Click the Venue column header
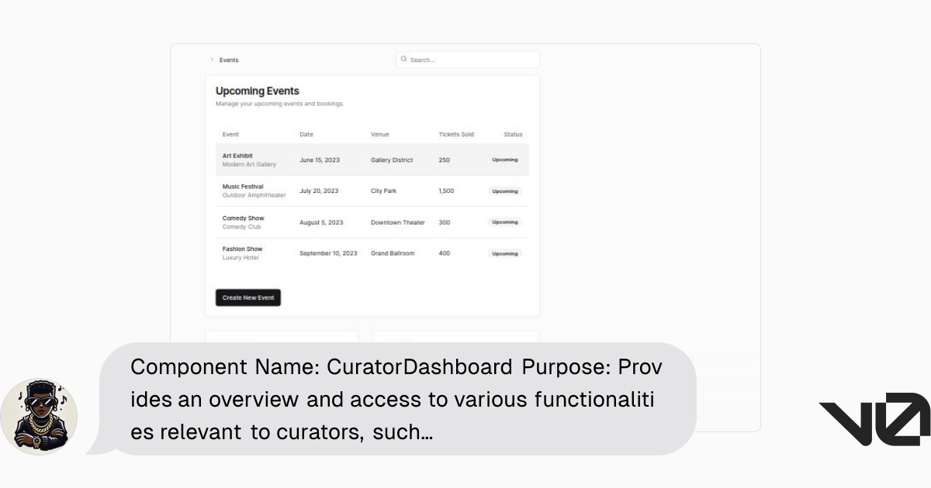The height and width of the screenshot is (488, 931). point(380,134)
